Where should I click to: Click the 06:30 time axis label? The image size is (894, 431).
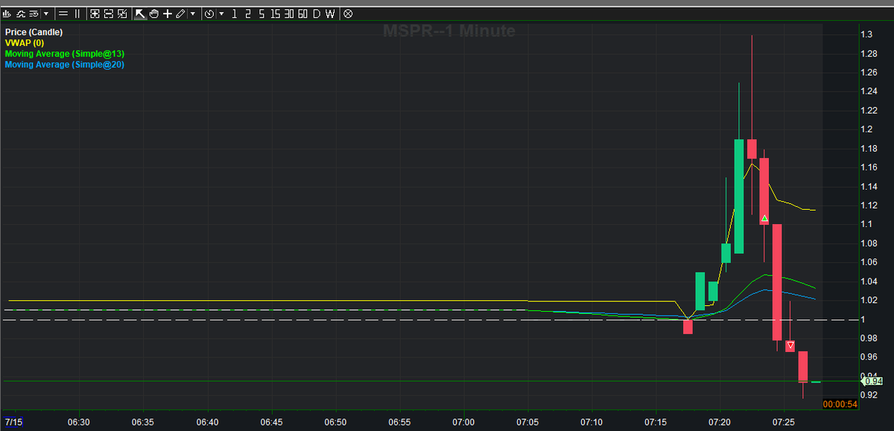click(x=78, y=422)
